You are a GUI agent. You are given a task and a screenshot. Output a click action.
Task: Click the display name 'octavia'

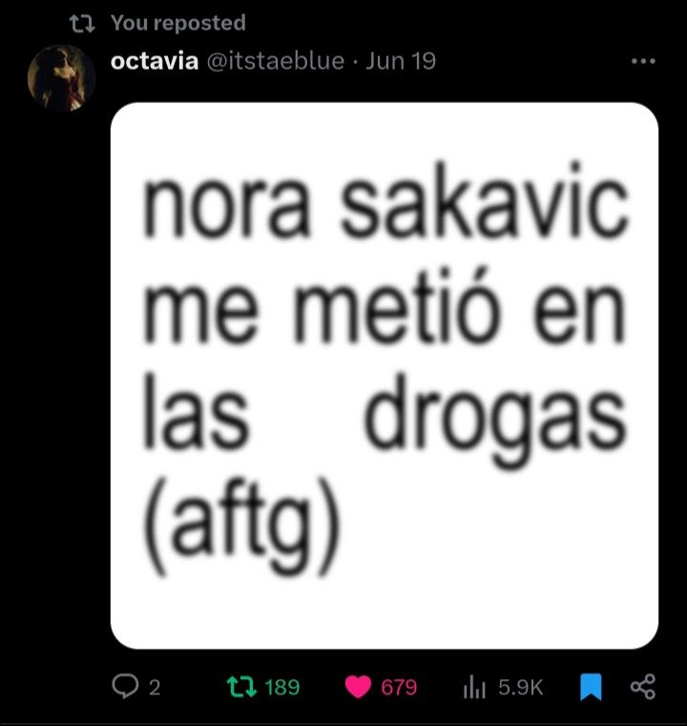pos(155,61)
